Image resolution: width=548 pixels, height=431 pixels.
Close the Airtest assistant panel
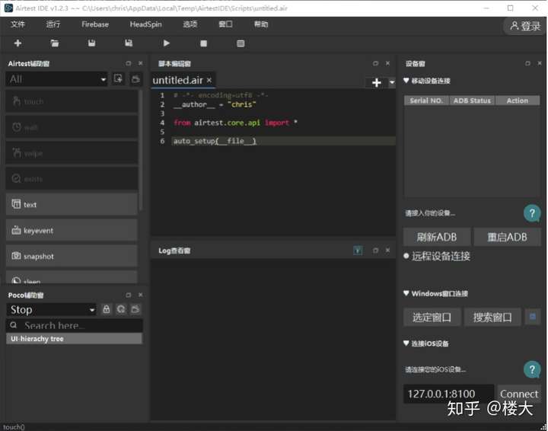(x=141, y=63)
